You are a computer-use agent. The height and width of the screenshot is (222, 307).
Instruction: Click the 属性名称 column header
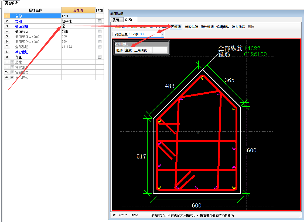35,10
